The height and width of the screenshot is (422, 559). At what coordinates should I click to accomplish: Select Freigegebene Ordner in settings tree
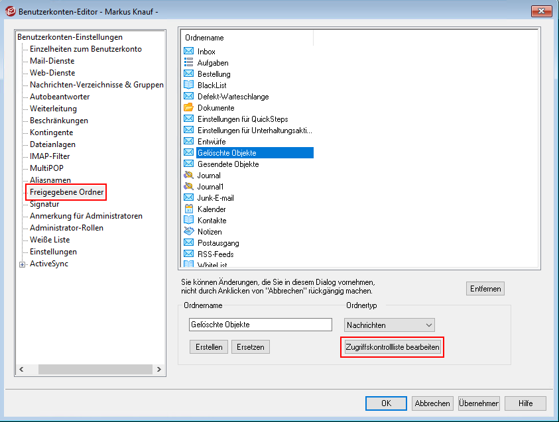tap(66, 192)
